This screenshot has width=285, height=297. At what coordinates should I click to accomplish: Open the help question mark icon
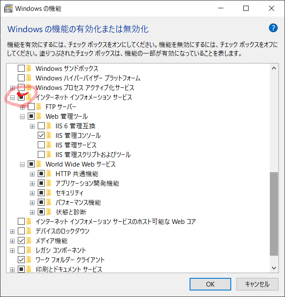coord(273,28)
